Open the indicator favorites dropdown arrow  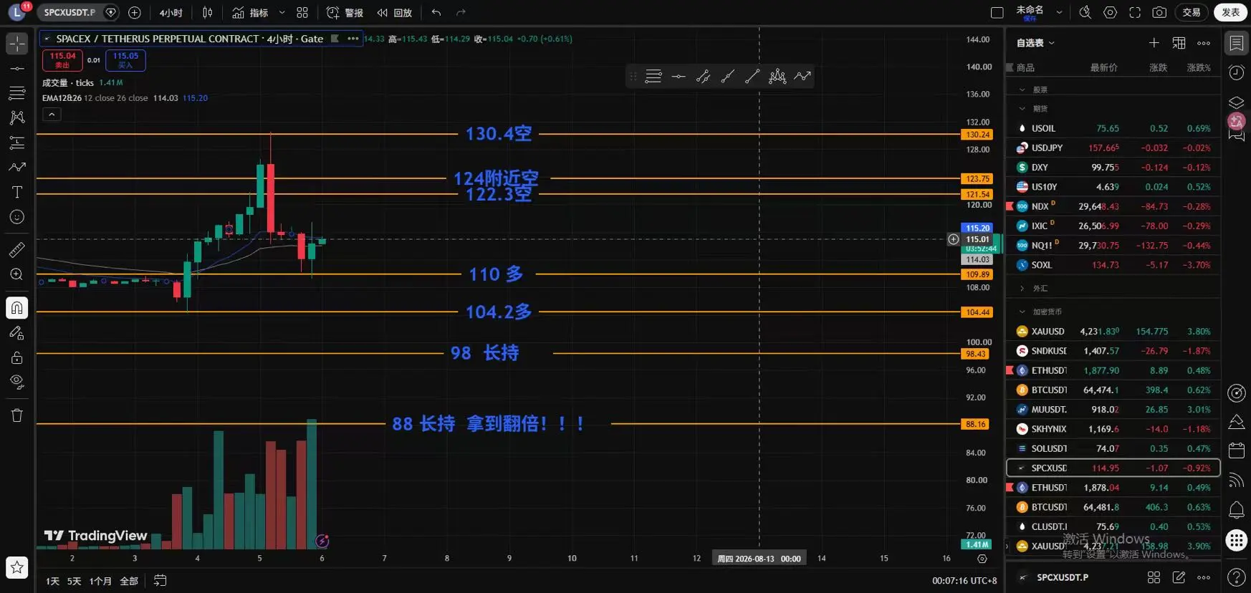pos(282,12)
